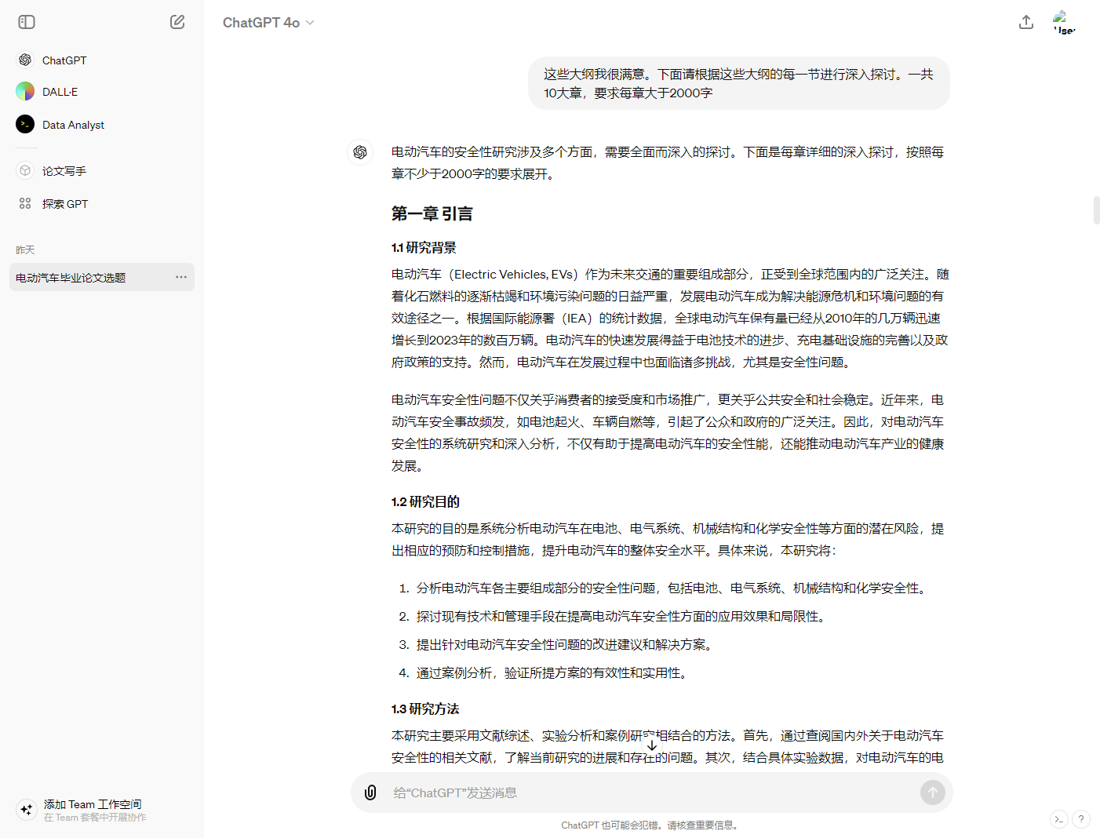Click 探索 GPT to browse GPTs
This screenshot has height=838, width=1100.
[65, 204]
